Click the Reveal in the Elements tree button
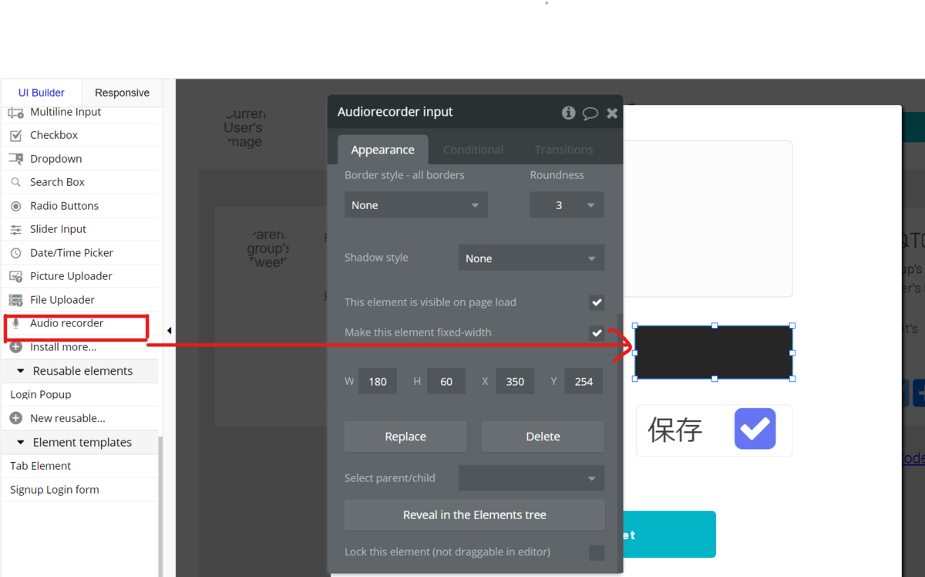 [474, 515]
